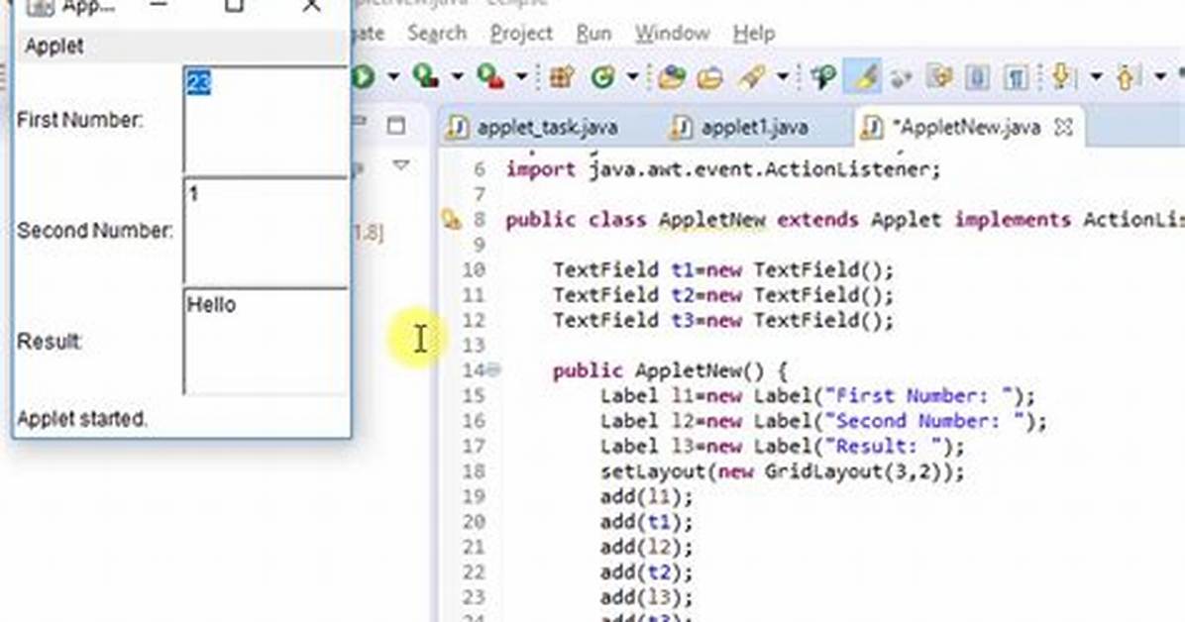Click the 'public class AppletNew' declaration line
The width and height of the screenshot is (1185, 622).
(x=845, y=220)
